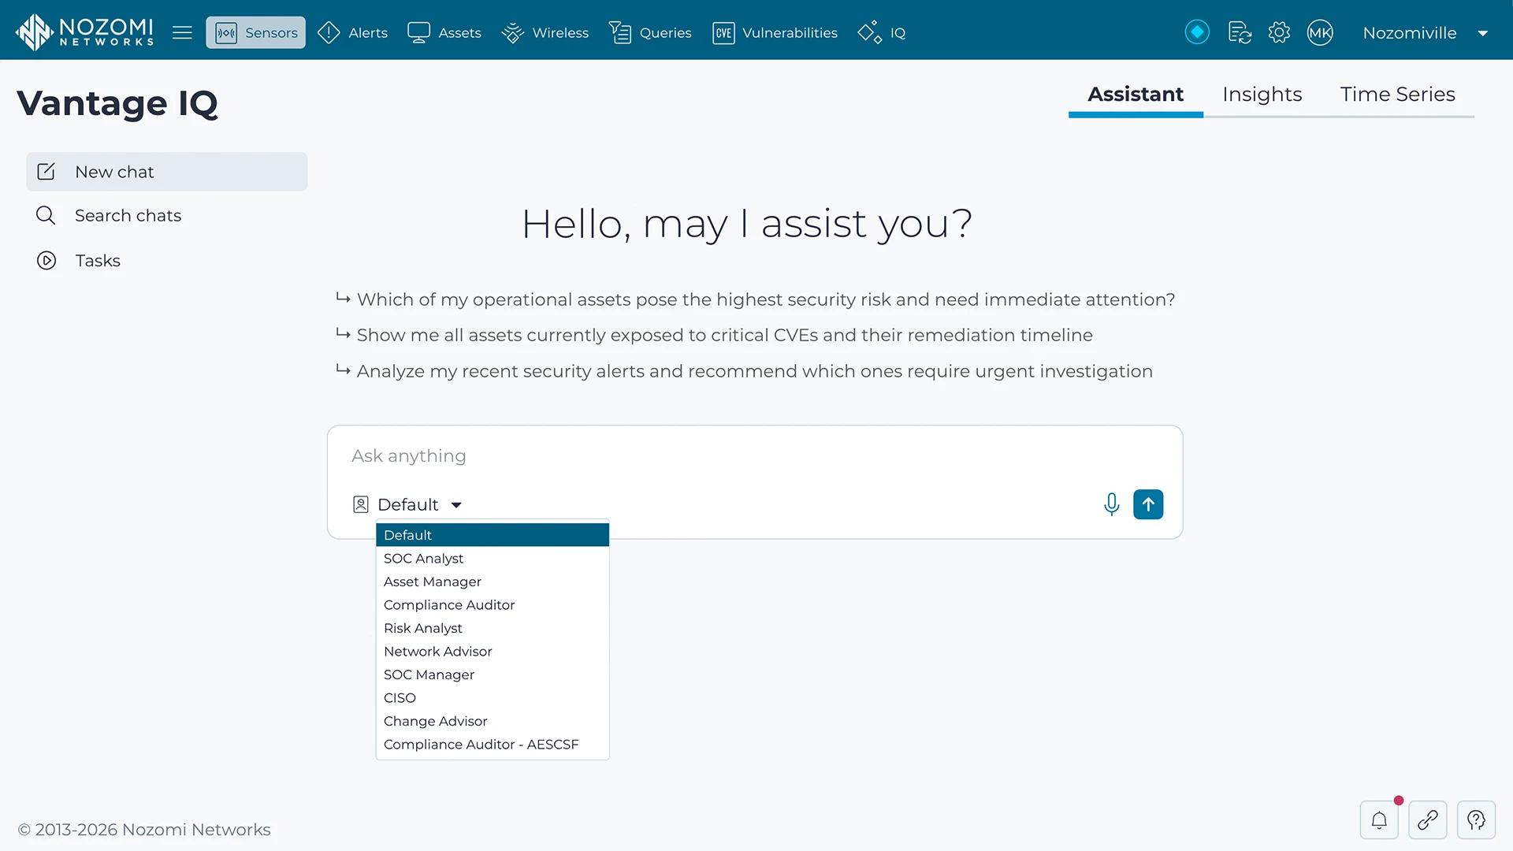Screen dimensions: 1513x851
Task: Open the MK user profile avatar
Action: [1320, 32]
